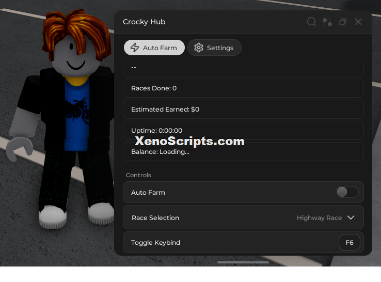Select the Races Done: 0 row
381x282 pixels.
tap(243, 88)
